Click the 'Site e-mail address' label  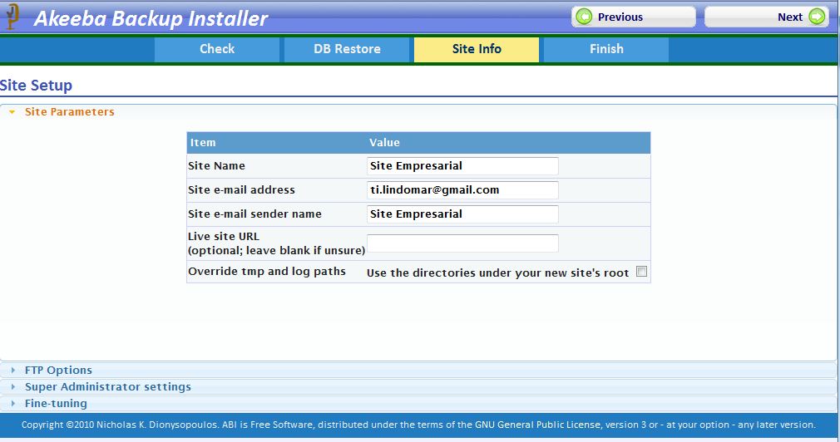(242, 190)
